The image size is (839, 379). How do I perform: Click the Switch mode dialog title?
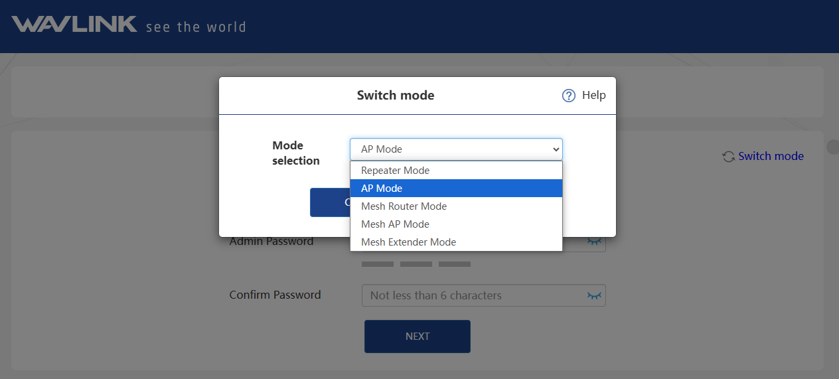396,96
